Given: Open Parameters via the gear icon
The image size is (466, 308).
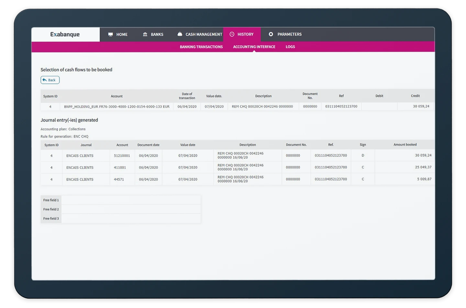Looking at the screenshot, I should pyautogui.click(x=271, y=34).
